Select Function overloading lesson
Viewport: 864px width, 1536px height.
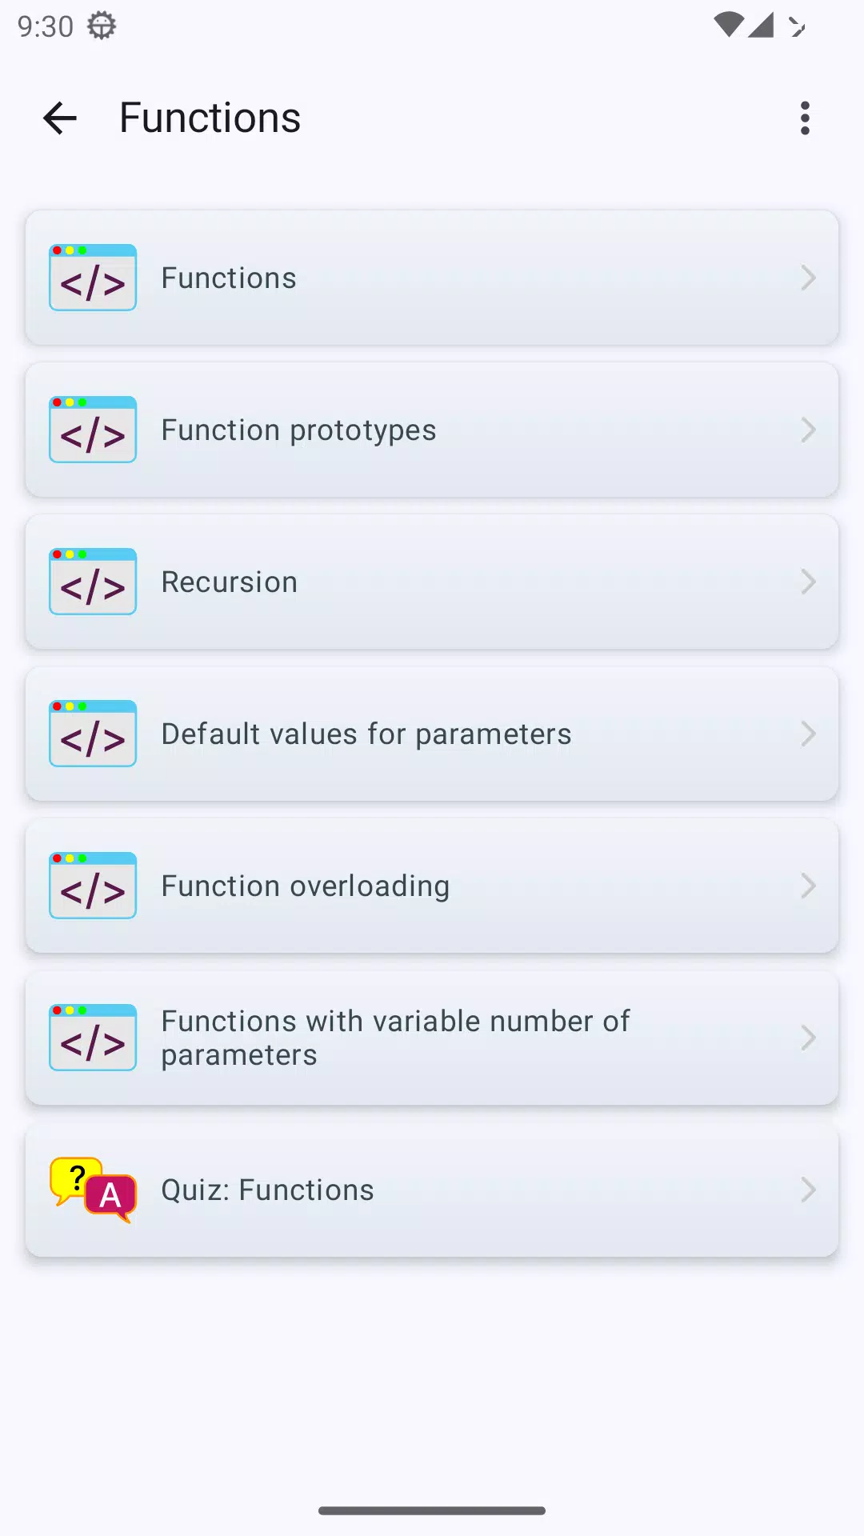pyautogui.click(x=432, y=886)
